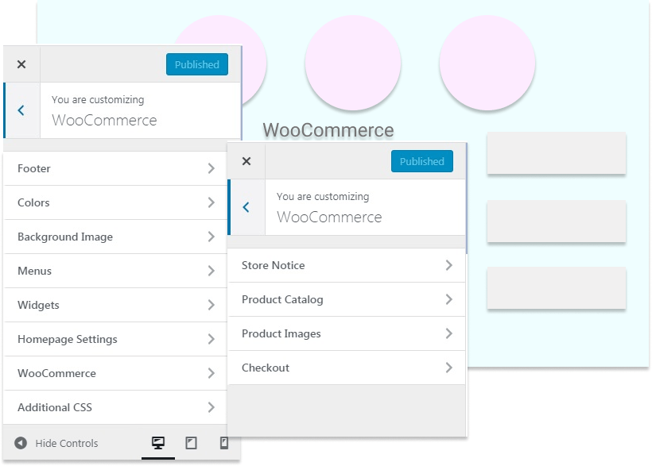Viewport: 652px width, 466px height.
Task: Click the Hide Controls collapse arrow icon
Action: coord(21,443)
